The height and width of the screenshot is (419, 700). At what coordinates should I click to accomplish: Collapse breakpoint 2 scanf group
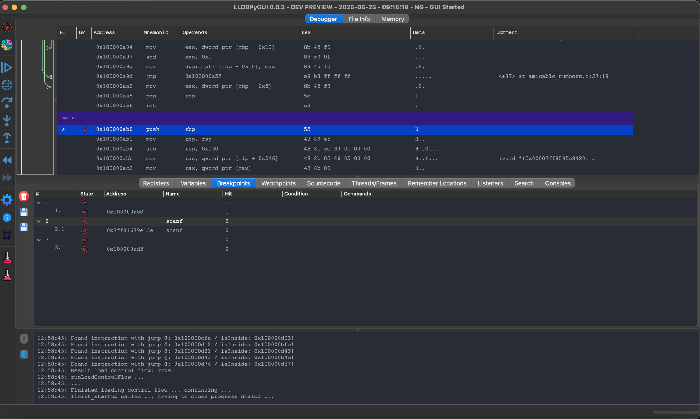coord(39,221)
